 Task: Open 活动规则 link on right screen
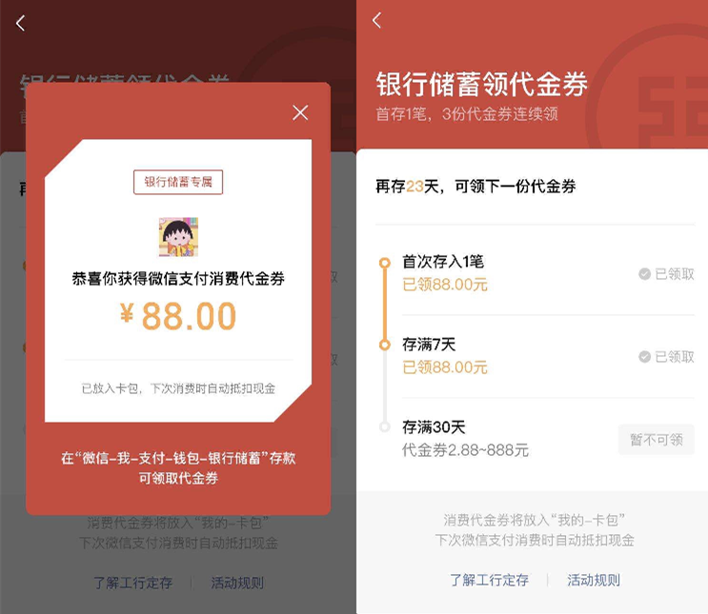[x=594, y=580]
